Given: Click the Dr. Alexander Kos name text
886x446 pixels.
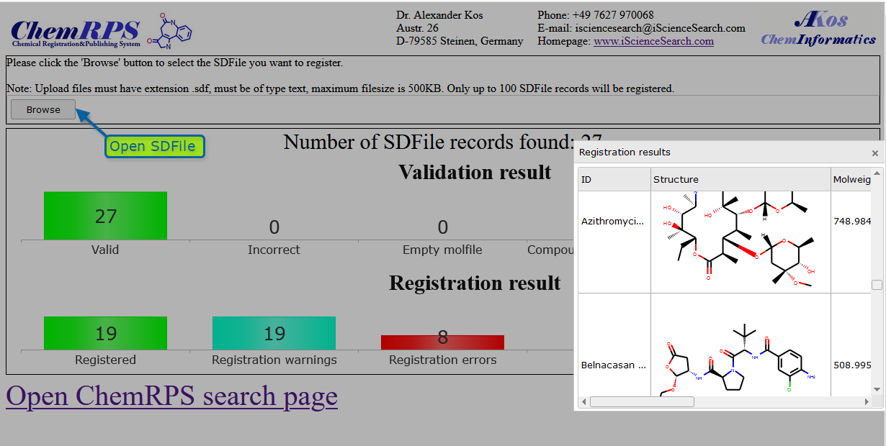Looking at the screenshot, I should click(x=439, y=15).
